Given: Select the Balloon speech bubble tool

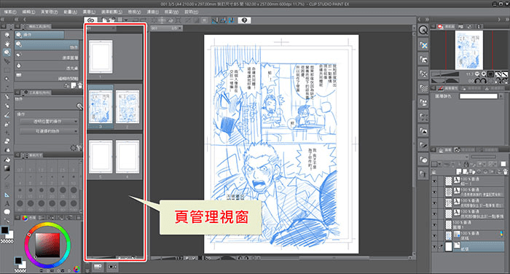Looking at the screenshot, I should [x=7, y=212].
